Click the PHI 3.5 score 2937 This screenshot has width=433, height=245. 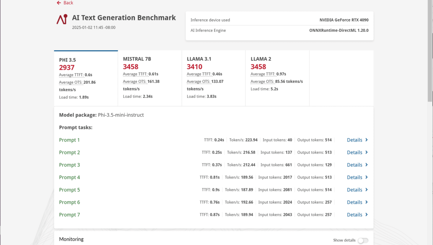pyautogui.click(x=67, y=68)
